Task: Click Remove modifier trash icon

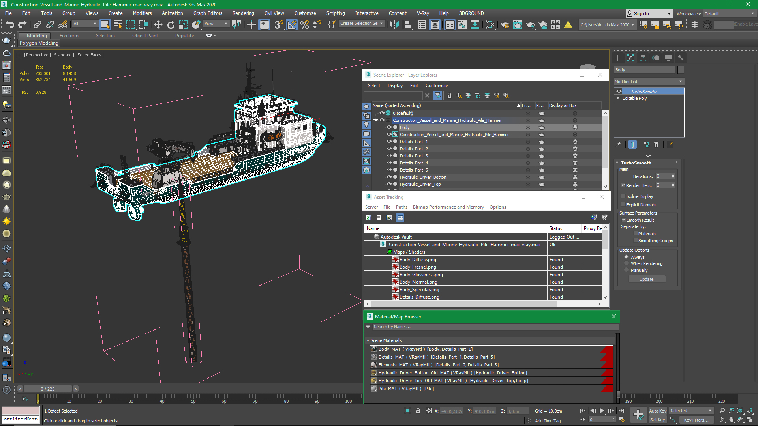Action: click(x=656, y=144)
